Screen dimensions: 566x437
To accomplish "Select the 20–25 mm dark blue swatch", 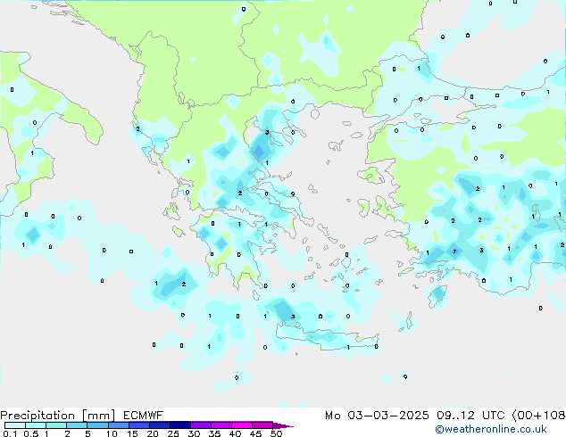I will tap(159, 425).
